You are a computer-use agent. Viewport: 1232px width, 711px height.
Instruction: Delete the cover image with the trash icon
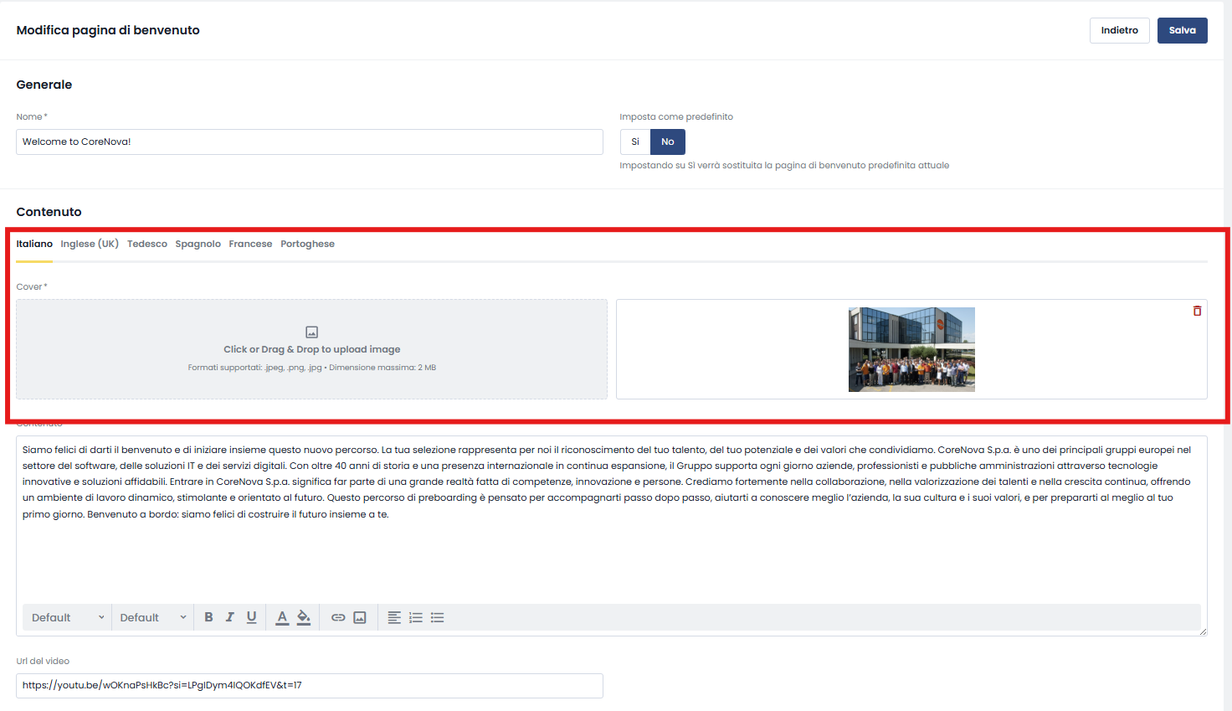1197,311
